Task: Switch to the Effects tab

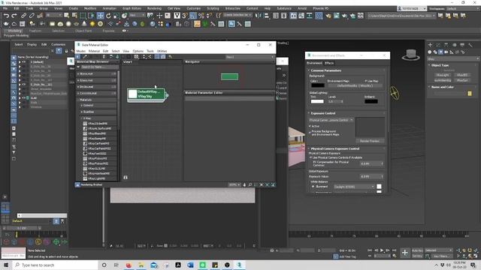Action: 329,63
